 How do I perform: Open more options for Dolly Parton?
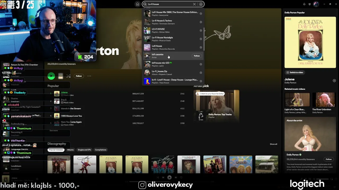pyautogui.click(x=89, y=76)
